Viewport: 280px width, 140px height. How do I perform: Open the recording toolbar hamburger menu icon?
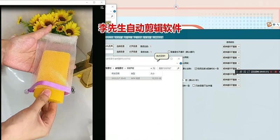[237, 72]
